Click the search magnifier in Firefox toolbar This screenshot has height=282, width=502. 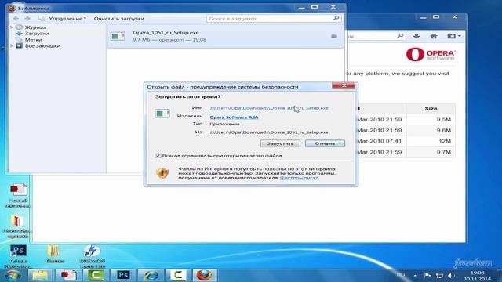[x=400, y=36]
